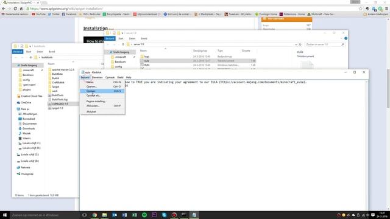Open Bestand tab in buildtools Explorer window
The width and height of the screenshot is (390, 219).
[18, 52]
